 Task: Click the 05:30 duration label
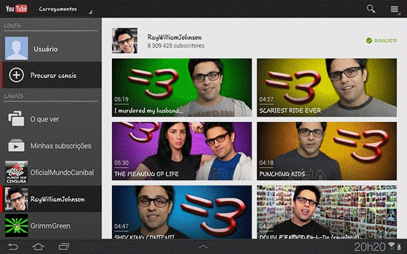pyautogui.click(x=121, y=163)
